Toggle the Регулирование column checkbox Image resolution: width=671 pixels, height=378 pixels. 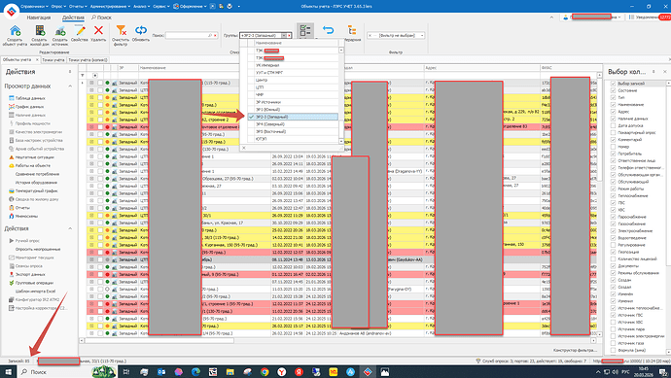click(x=613, y=245)
